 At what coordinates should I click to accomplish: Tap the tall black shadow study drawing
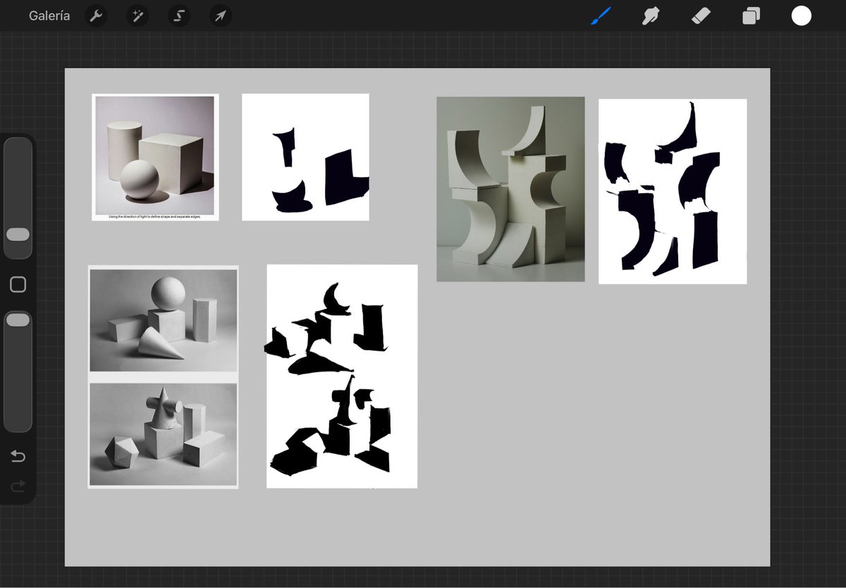coord(342,376)
